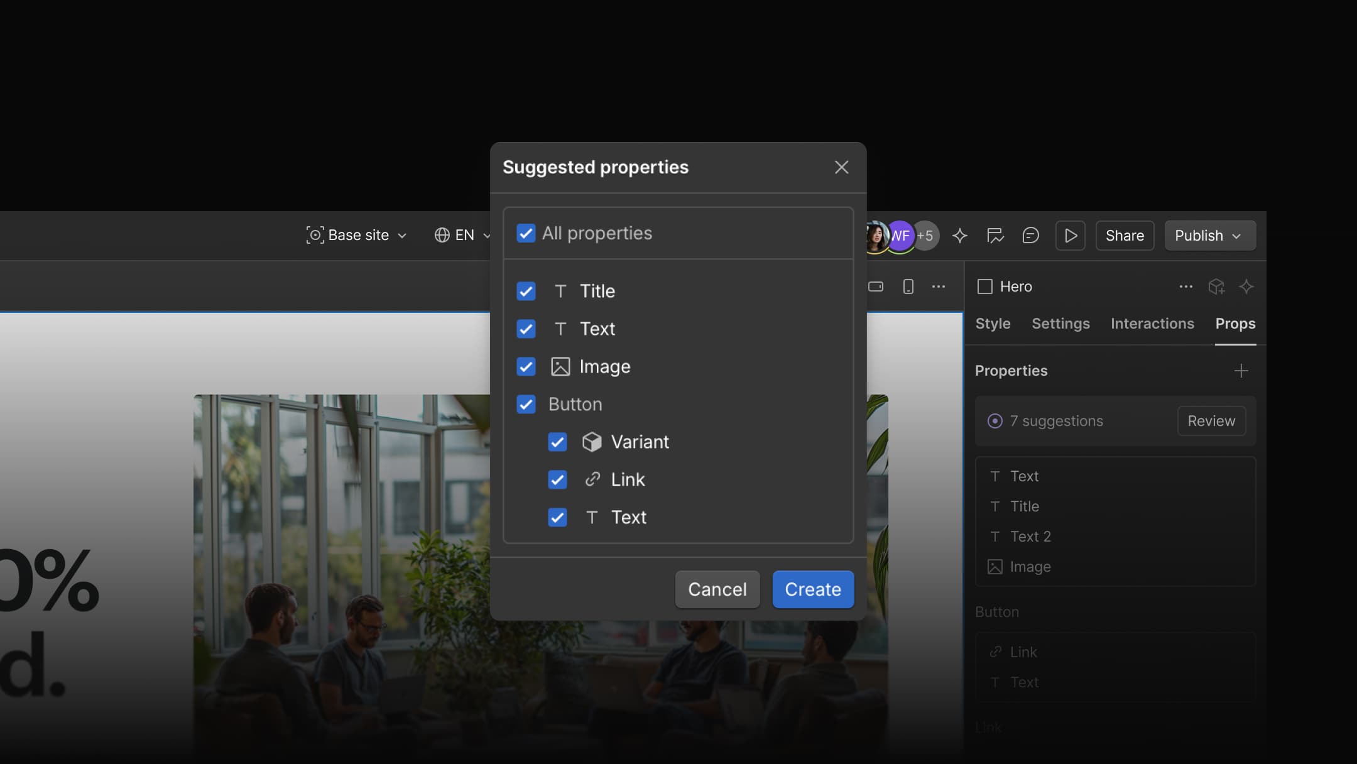The image size is (1357, 764).
Task: Open the comments speech bubble icon
Action: 1030,236
